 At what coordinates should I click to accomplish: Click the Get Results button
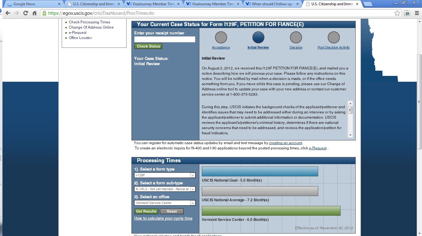pyautogui.click(x=146, y=211)
